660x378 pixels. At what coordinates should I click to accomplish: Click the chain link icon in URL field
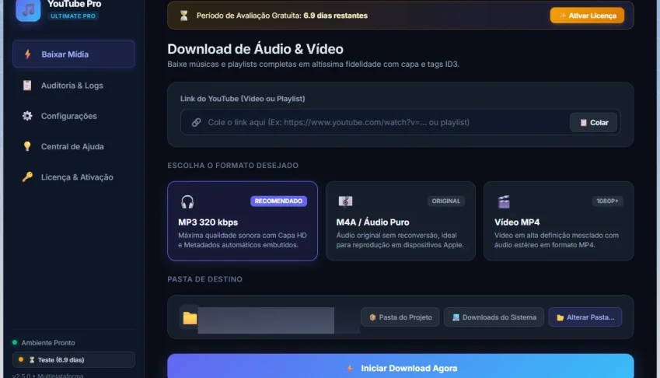pos(196,122)
